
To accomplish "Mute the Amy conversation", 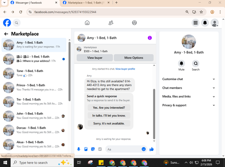I will tap(181, 63).
